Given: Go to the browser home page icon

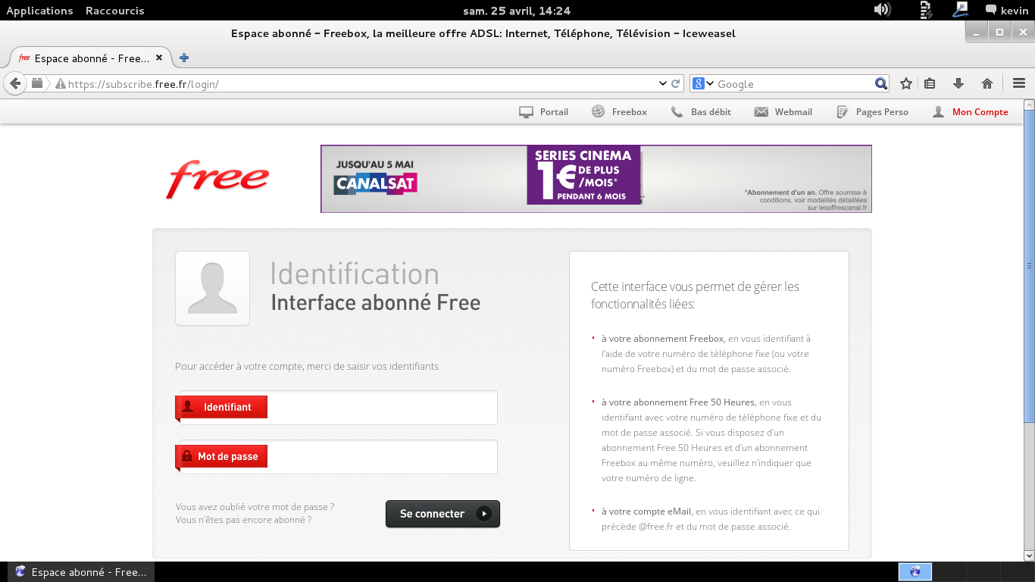Looking at the screenshot, I should tap(987, 84).
